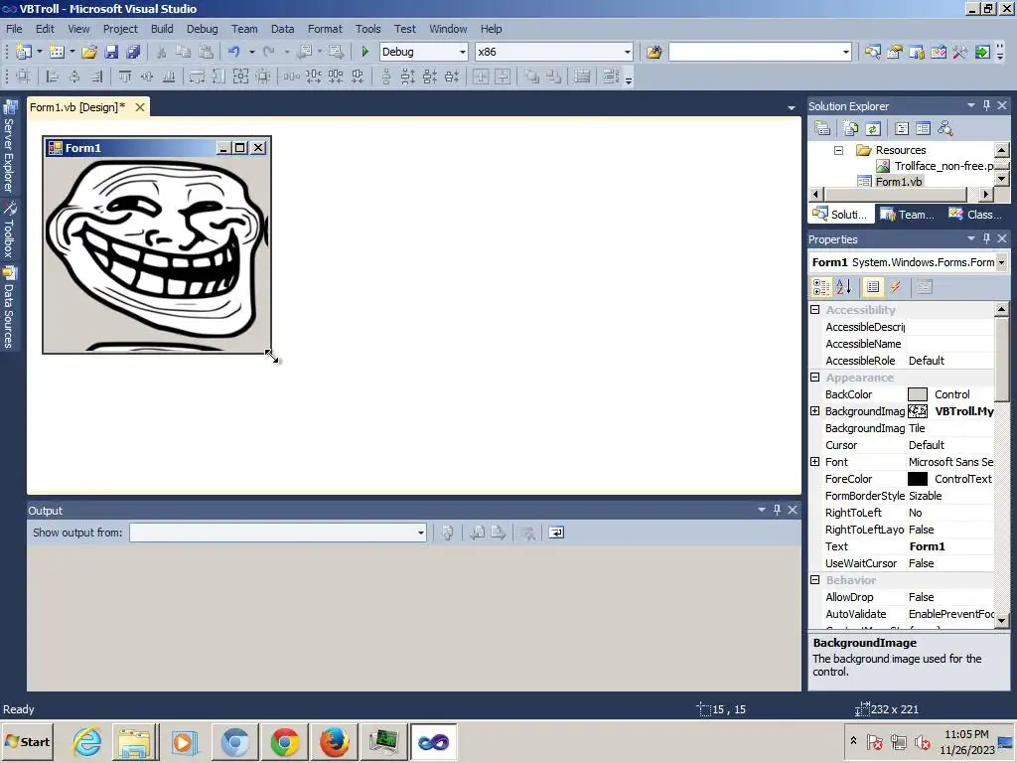Toggle auto hide pin on Output panel
Screen dimensions: 1017x763
777,510
